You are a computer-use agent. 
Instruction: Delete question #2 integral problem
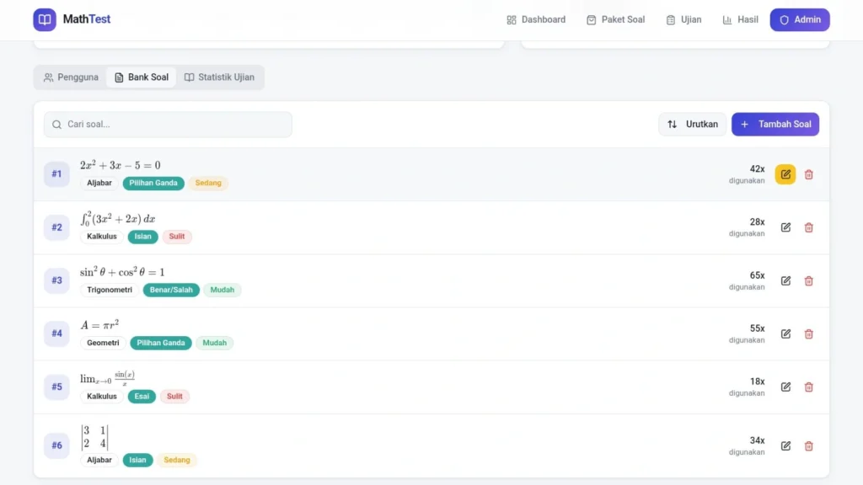point(808,227)
